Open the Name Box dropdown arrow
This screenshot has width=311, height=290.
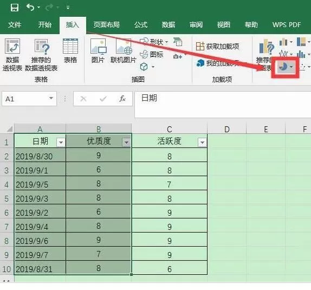coord(51,98)
